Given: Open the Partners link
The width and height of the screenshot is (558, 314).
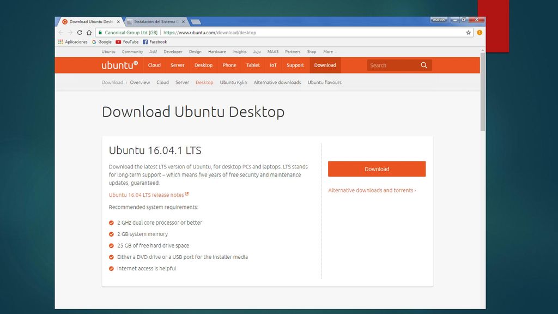Looking at the screenshot, I should point(293,52).
